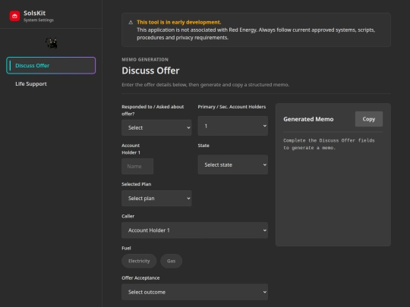This screenshot has width=410, height=307.
Task: Click the generated memo text area
Action: point(333,188)
